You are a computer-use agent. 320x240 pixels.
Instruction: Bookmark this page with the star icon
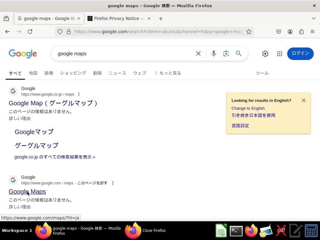[248, 32]
